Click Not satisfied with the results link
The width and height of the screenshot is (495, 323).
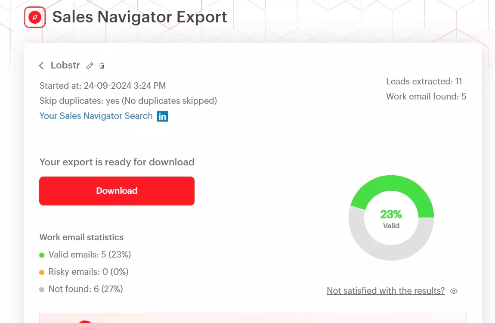(x=386, y=291)
